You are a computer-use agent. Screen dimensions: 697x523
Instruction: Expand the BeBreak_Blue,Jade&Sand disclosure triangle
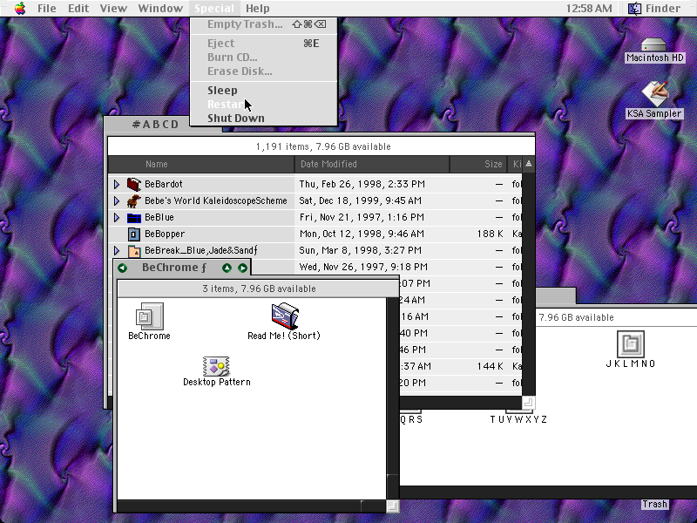[117, 251]
